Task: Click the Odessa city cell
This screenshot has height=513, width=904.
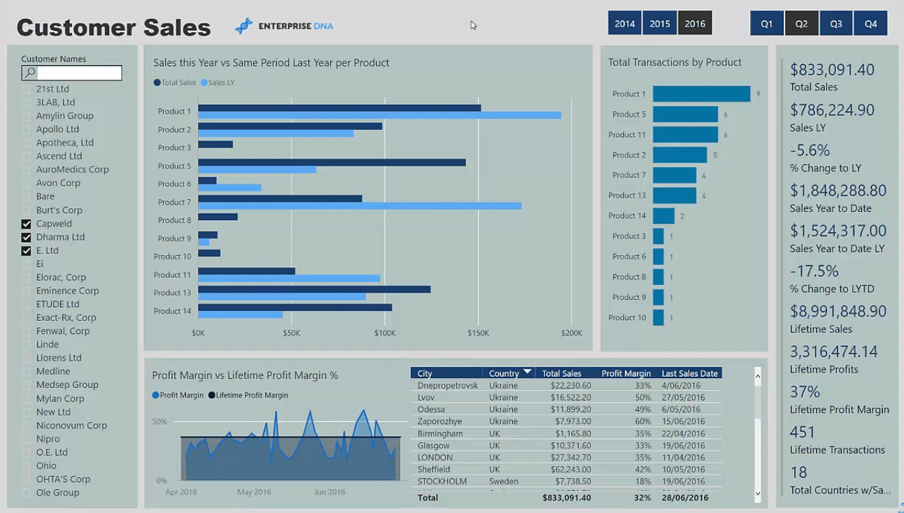Action: (431, 409)
